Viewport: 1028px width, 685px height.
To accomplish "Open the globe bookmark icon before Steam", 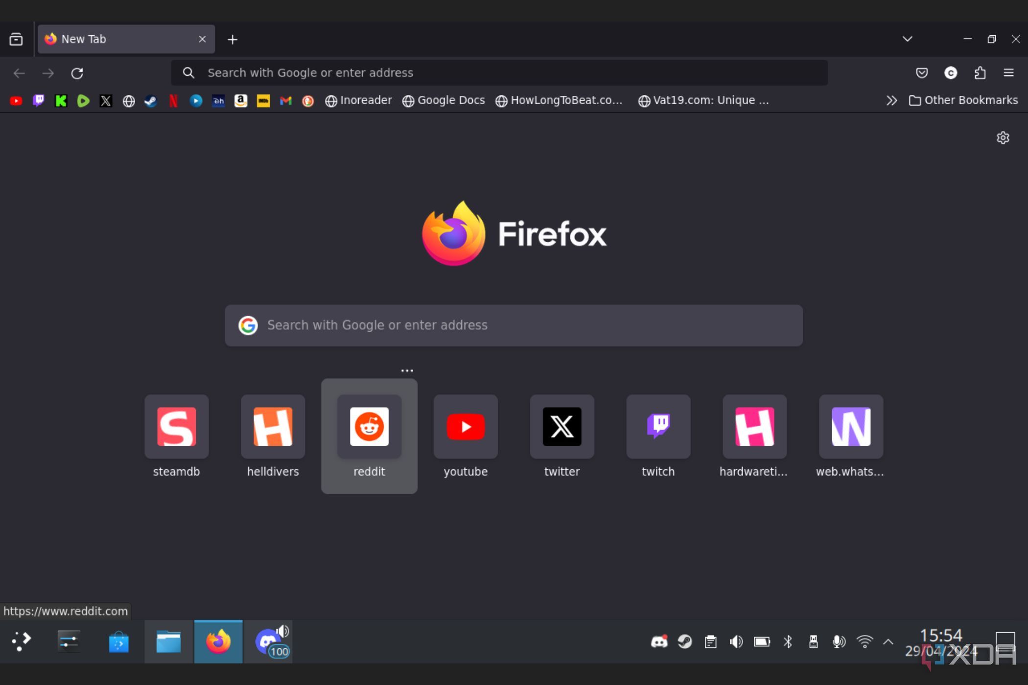I will coord(129,101).
